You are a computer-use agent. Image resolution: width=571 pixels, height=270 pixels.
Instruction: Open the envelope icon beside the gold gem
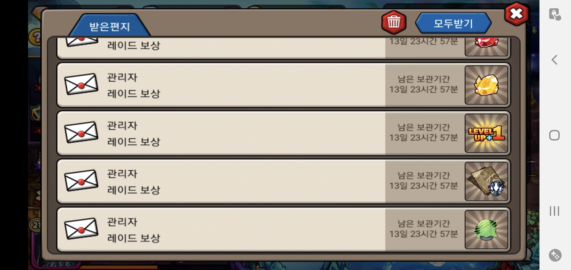click(x=81, y=84)
